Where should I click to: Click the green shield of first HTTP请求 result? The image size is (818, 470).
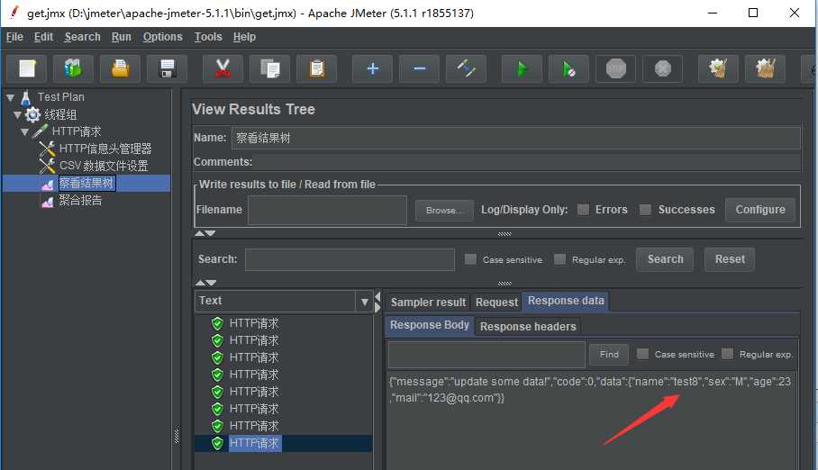(x=217, y=323)
